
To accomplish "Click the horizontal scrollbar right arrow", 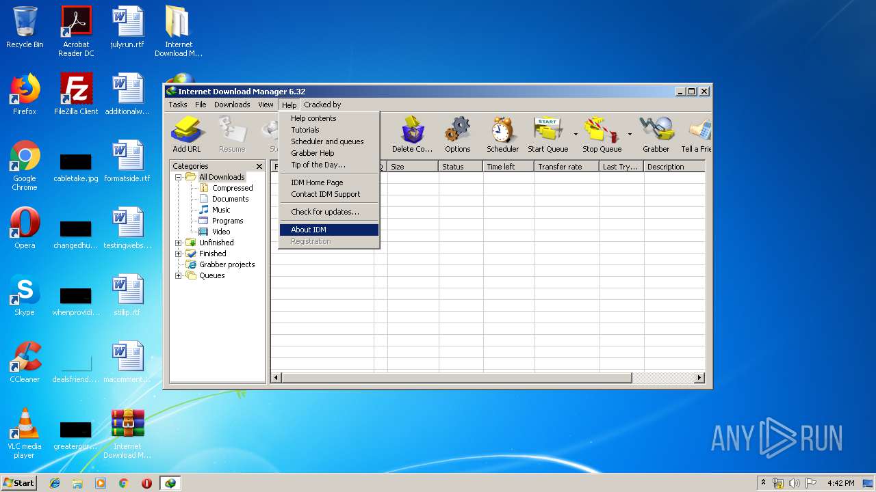I will click(x=699, y=378).
